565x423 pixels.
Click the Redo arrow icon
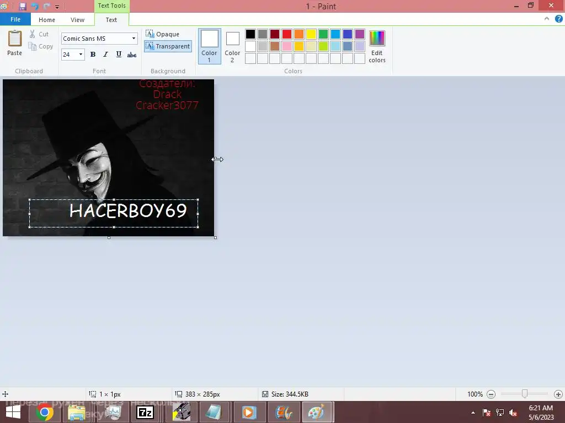click(x=46, y=6)
